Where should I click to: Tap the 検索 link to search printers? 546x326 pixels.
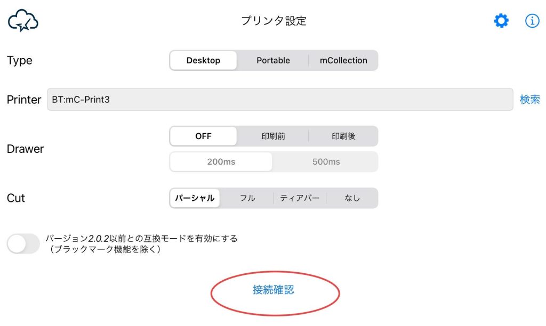click(529, 100)
